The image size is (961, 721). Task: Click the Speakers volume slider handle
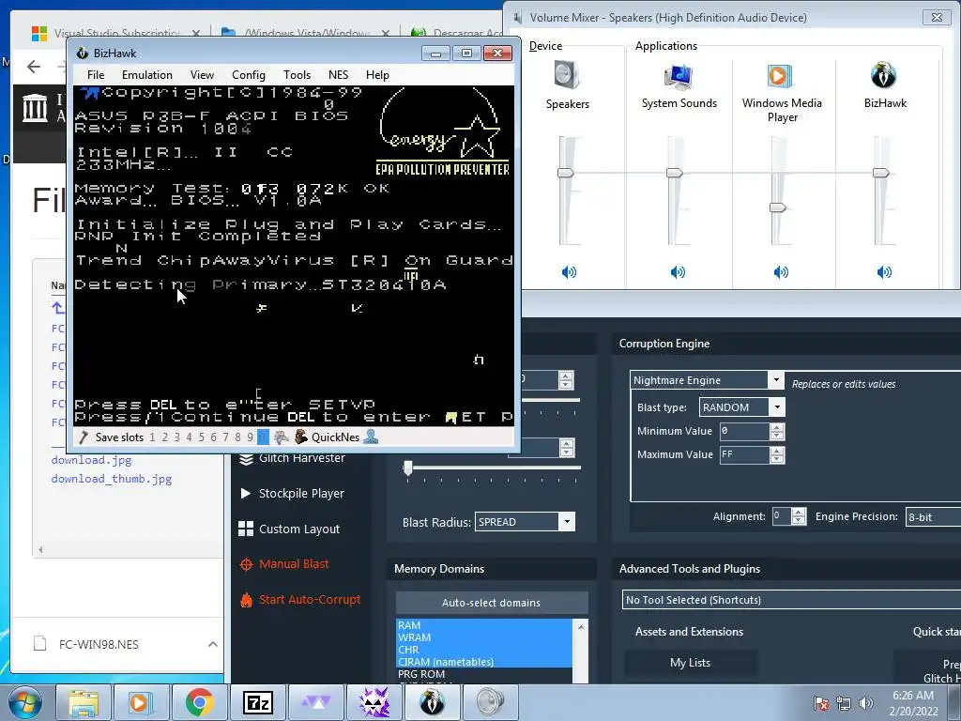[565, 173]
